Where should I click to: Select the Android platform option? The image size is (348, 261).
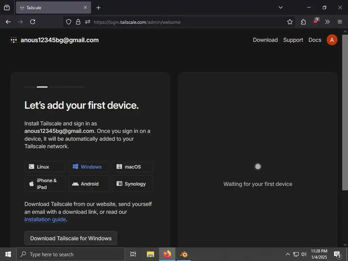coord(89,184)
